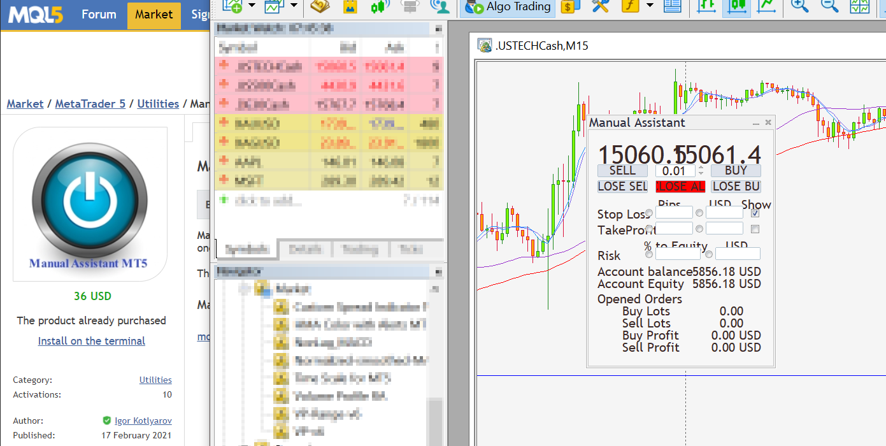886x446 pixels.
Task: Click the lot size 0.01 field
Action: point(675,170)
